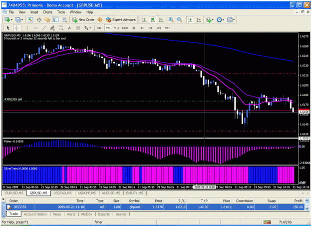Open the Market Watch window
This screenshot has height=226, width=312.
click(x=30, y=19)
